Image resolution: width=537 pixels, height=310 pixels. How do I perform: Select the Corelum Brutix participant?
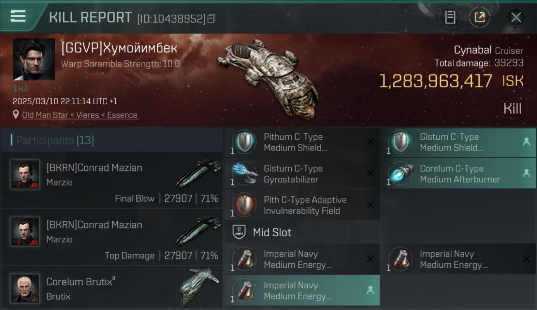pos(112,288)
